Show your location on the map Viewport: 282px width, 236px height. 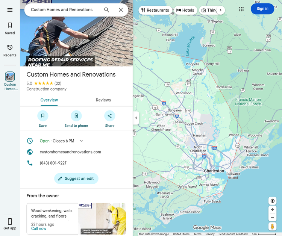273,201
